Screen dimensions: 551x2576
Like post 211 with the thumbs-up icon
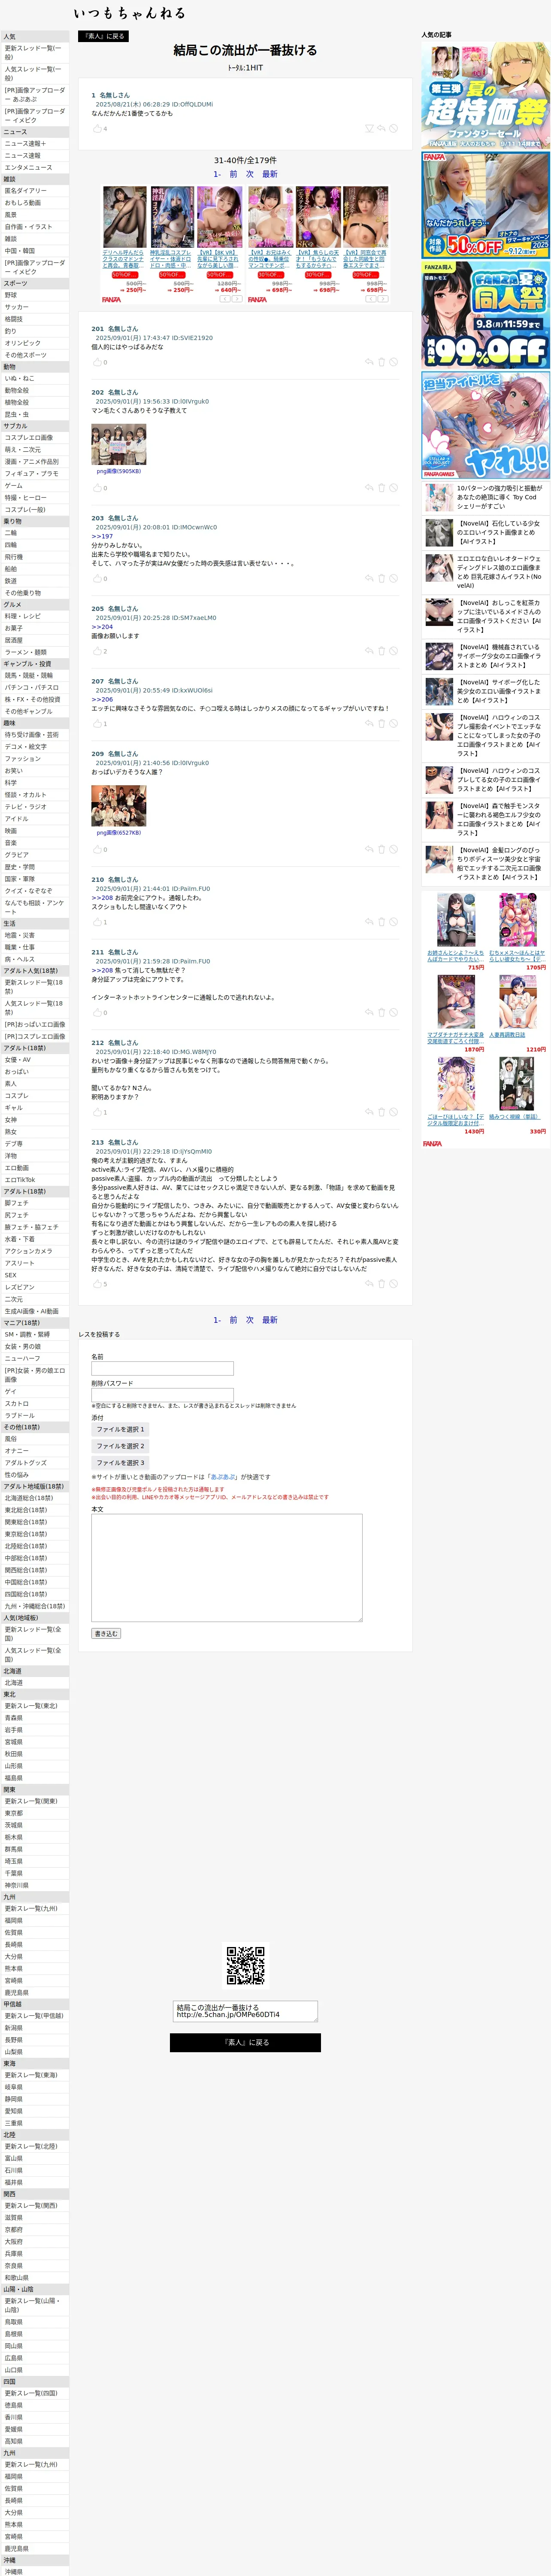97,1013
